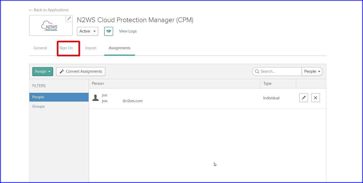
Task: Click the Type column header
Action: (x=267, y=83)
